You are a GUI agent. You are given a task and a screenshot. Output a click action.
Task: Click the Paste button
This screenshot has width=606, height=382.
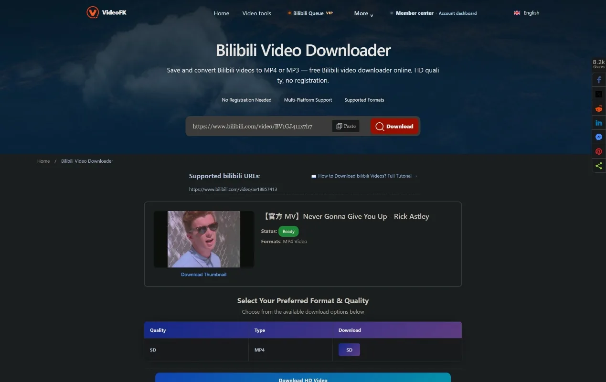(346, 126)
